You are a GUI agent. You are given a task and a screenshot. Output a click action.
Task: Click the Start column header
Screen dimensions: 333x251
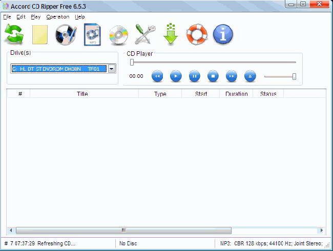pyautogui.click(x=201, y=94)
